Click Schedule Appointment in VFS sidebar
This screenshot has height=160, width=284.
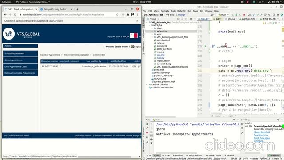tap(20, 54)
